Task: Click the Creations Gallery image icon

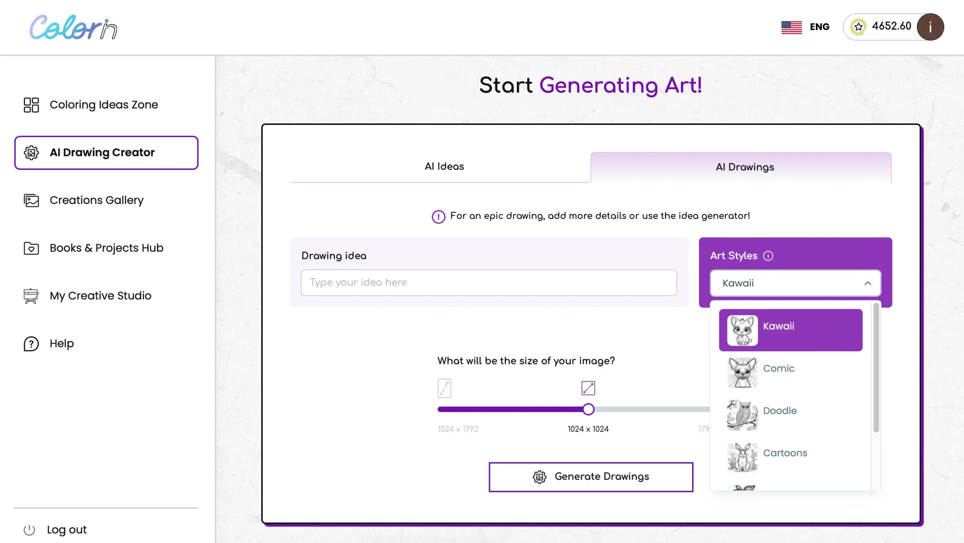Action: 31,200
